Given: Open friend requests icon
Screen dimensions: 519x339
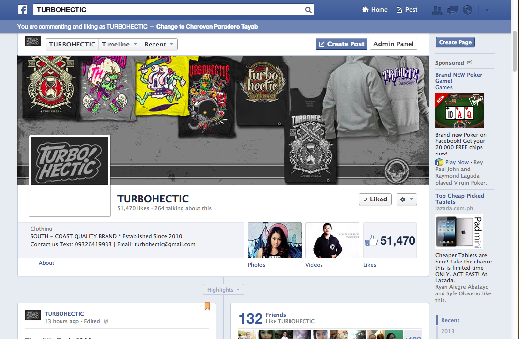Looking at the screenshot, I should tap(437, 10).
